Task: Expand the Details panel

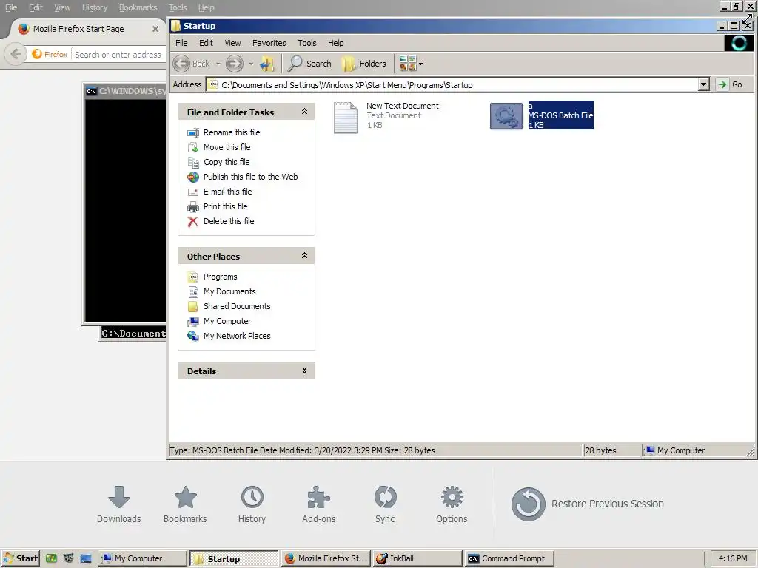Action: pos(304,371)
